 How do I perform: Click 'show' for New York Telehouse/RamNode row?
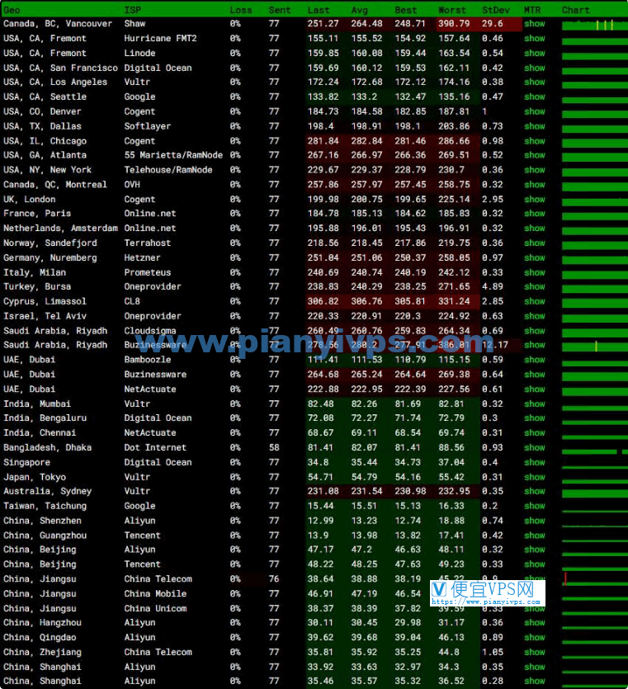pyautogui.click(x=535, y=170)
